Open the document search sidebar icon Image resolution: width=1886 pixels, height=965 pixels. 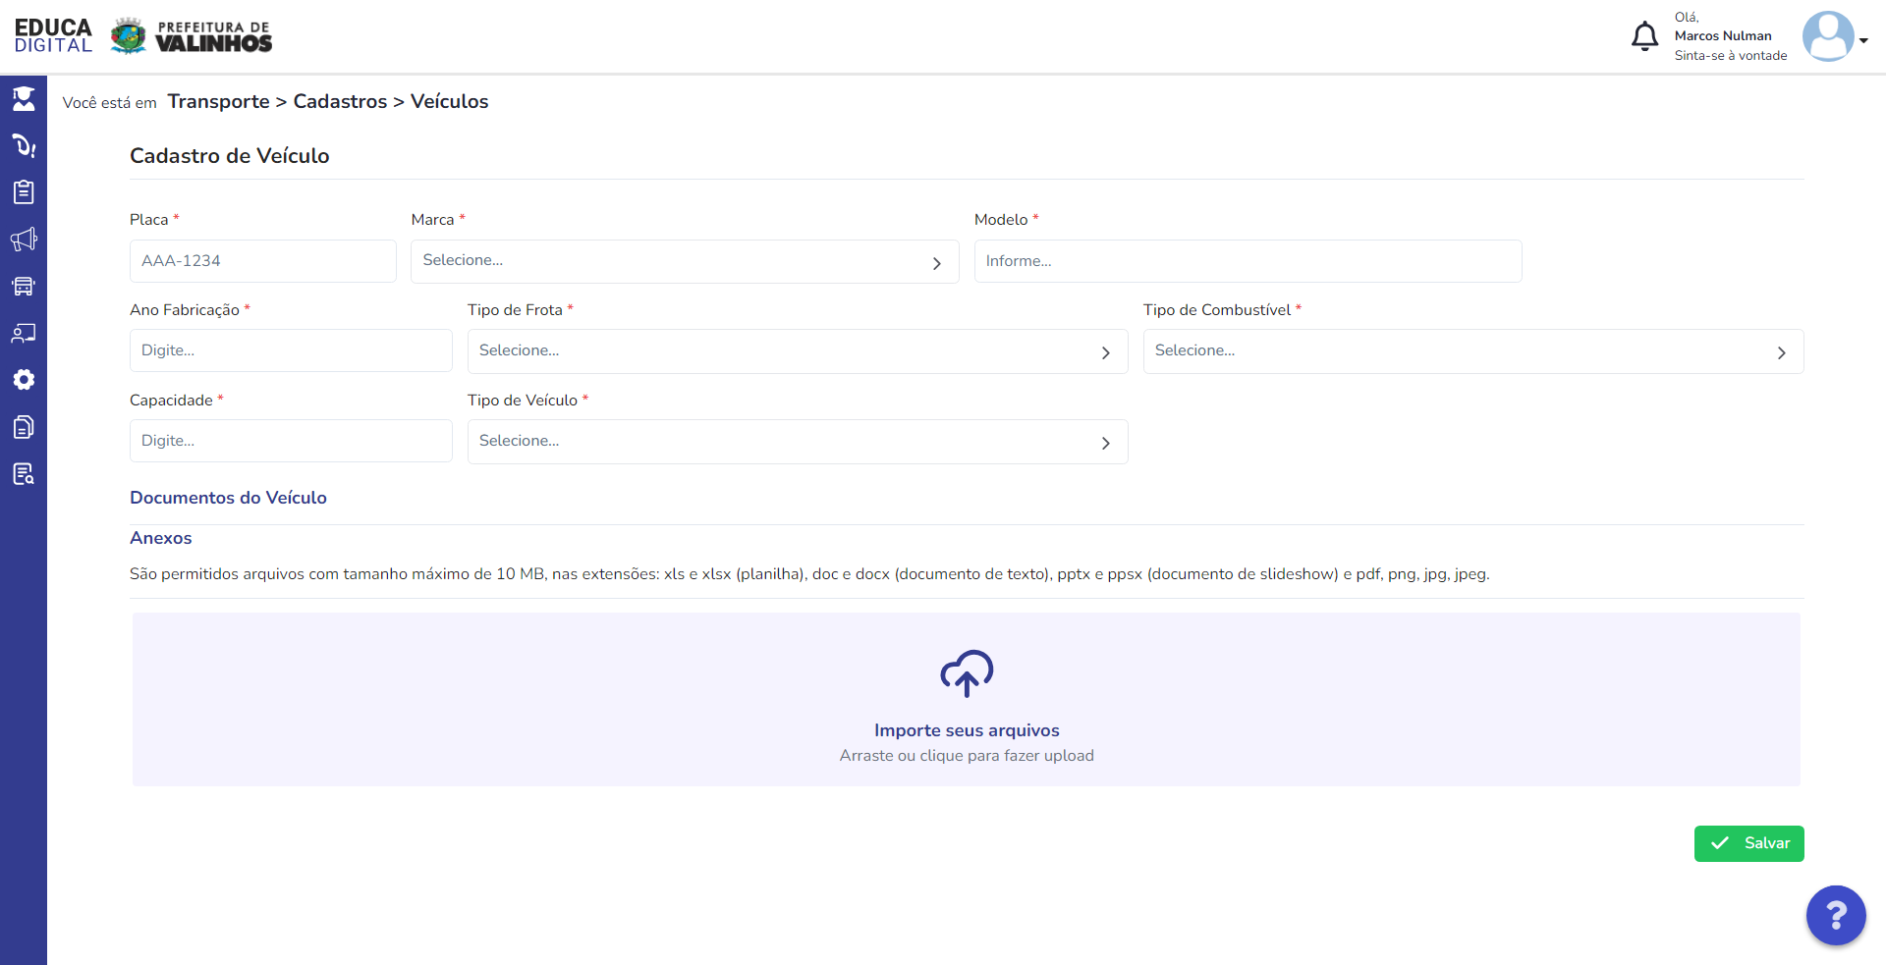[24, 474]
